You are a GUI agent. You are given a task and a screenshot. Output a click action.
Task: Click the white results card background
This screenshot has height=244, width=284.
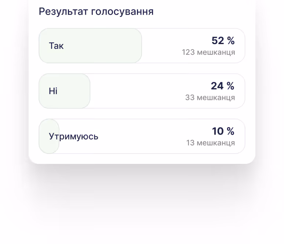point(142,159)
